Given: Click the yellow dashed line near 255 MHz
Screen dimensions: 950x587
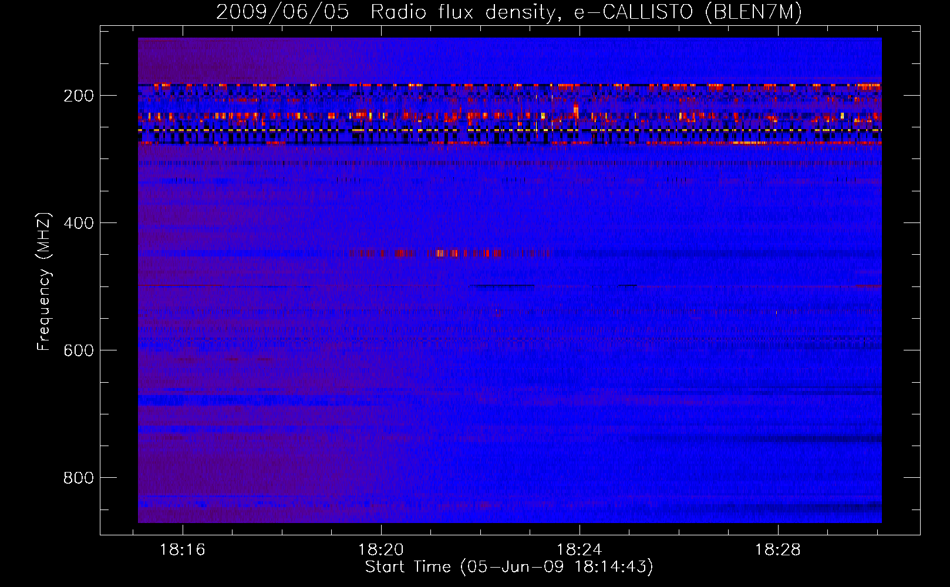Looking at the screenshot, I should tap(510, 130).
